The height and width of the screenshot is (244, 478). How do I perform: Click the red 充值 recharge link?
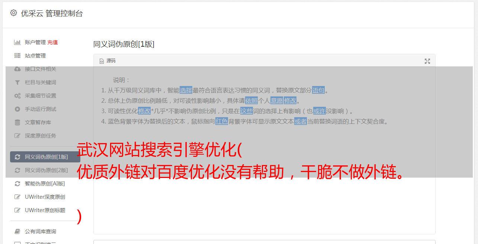click(x=52, y=42)
